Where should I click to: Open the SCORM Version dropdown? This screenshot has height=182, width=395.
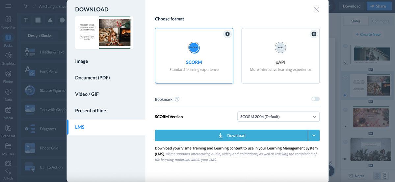pyautogui.click(x=278, y=117)
